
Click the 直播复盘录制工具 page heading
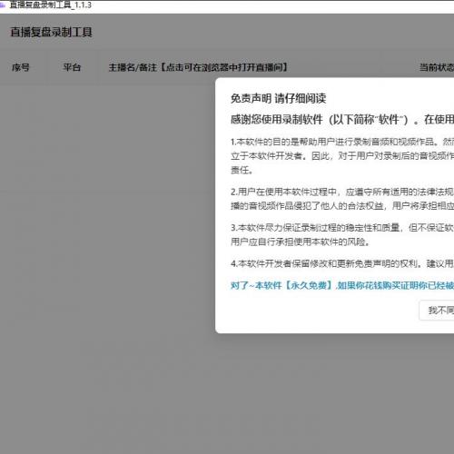pyautogui.click(x=51, y=32)
